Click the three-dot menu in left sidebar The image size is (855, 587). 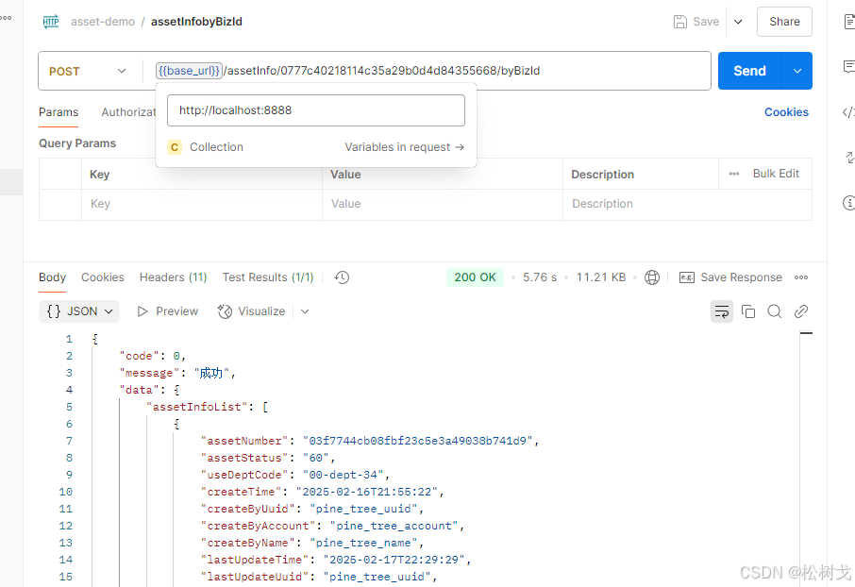(6, 18)
